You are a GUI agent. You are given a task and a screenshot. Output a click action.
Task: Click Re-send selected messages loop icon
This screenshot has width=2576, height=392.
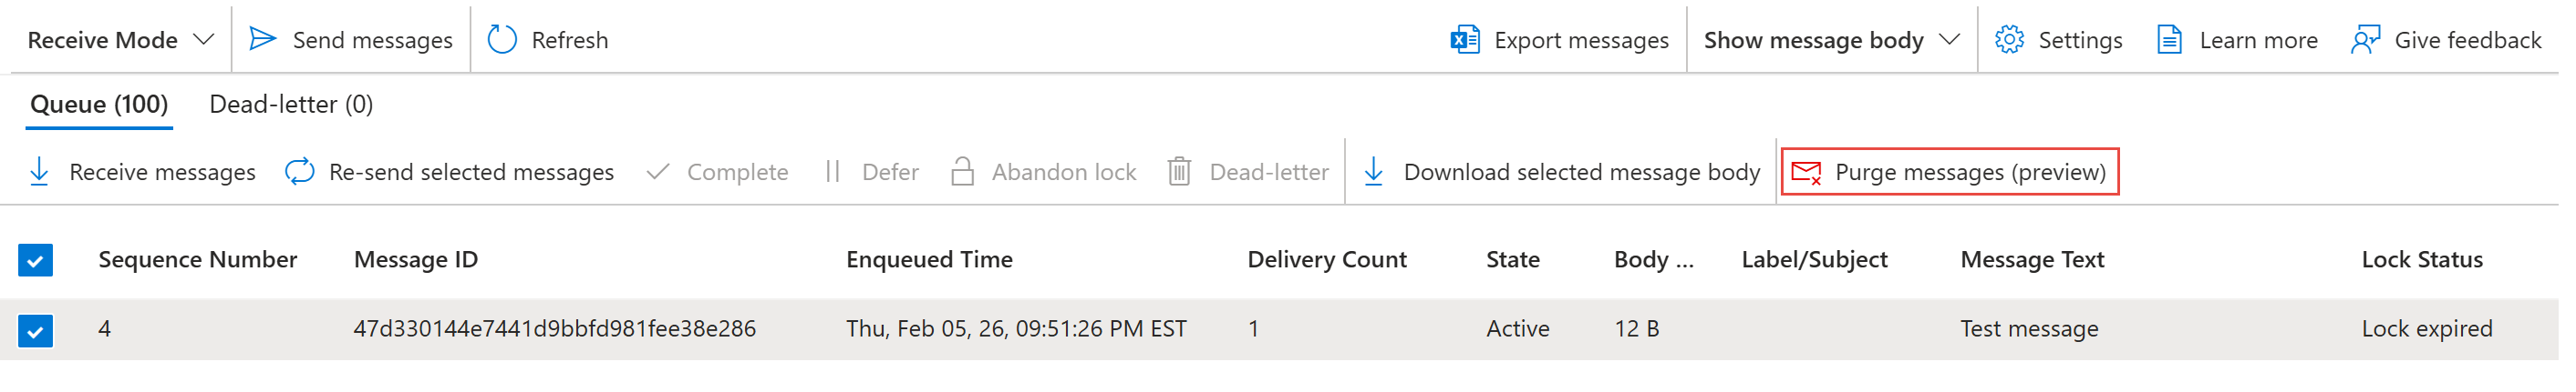299,173
